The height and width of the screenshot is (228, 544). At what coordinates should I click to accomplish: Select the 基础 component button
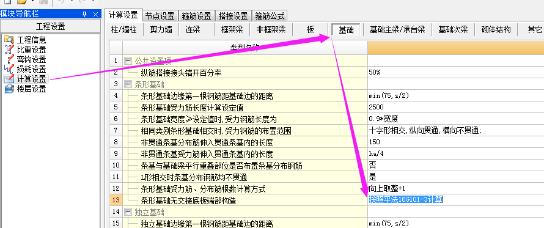point(346,30)
